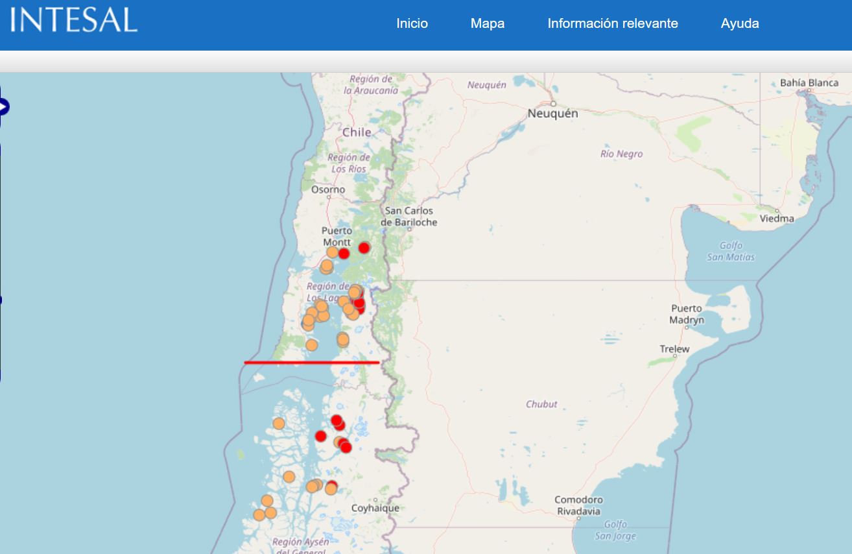Click red marker right of Puerto Montt
852x554 pixels.
[344, 253]
